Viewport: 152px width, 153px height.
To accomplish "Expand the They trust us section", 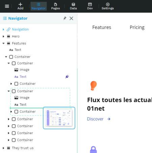I will click(x=3, y=148).
